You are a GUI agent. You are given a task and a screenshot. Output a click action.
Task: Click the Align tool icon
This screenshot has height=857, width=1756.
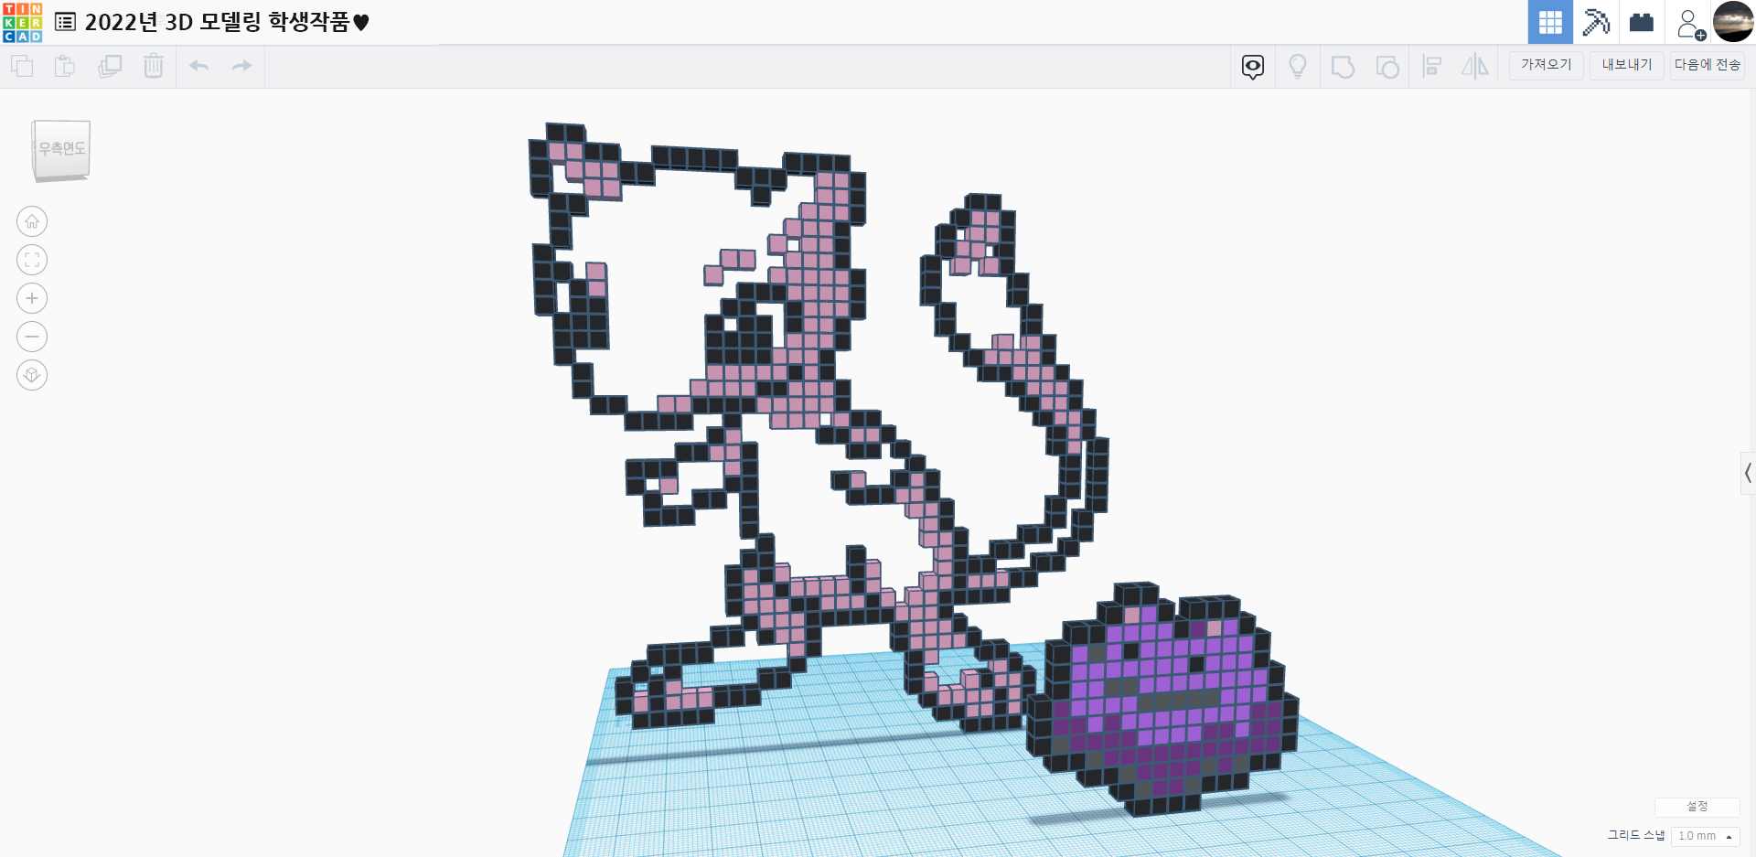click(x=1432, y=67)
